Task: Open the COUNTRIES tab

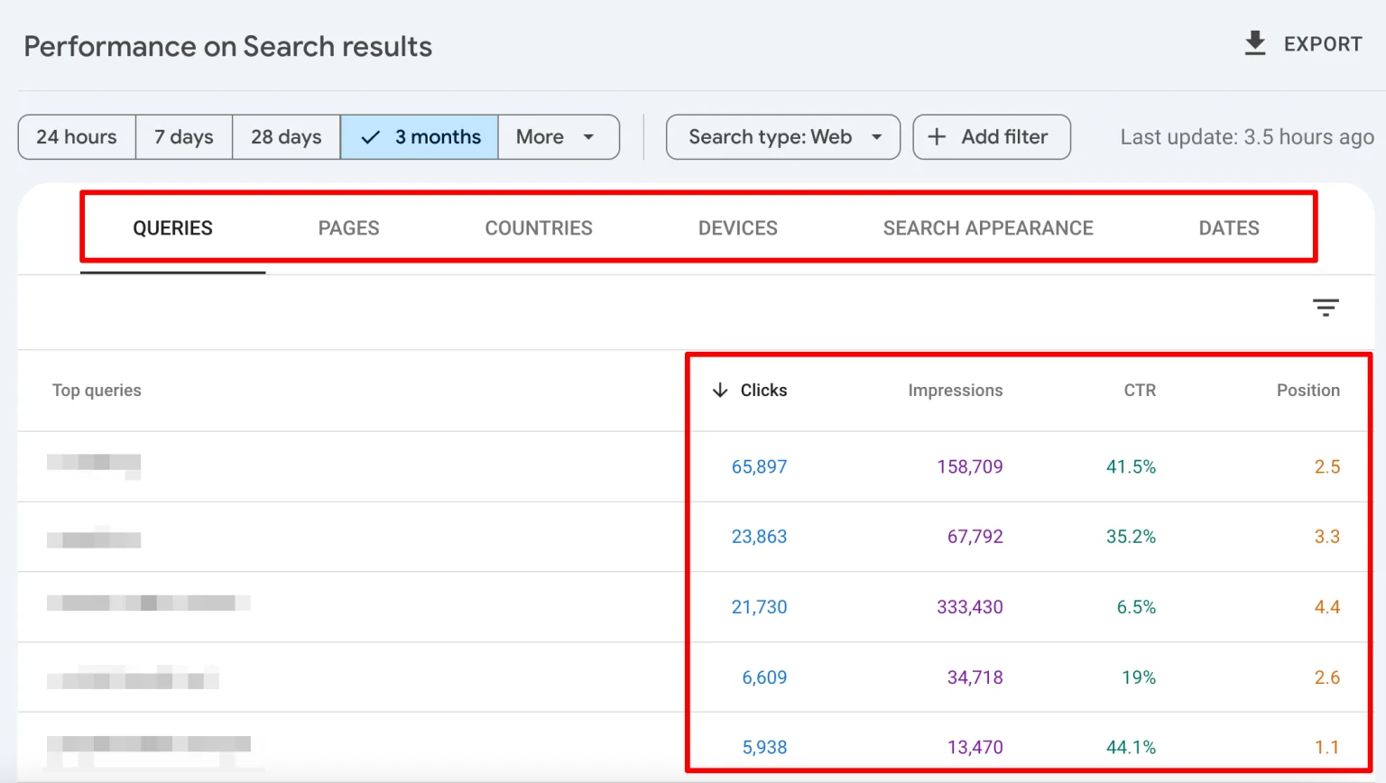Action: pos(539,227)
